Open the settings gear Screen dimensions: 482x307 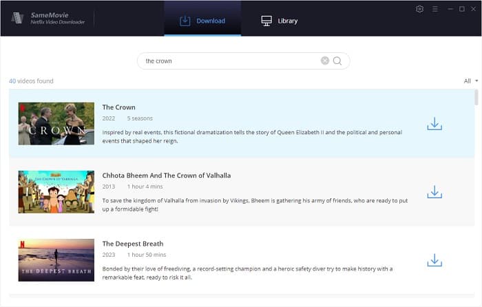(x=420, y=9)
